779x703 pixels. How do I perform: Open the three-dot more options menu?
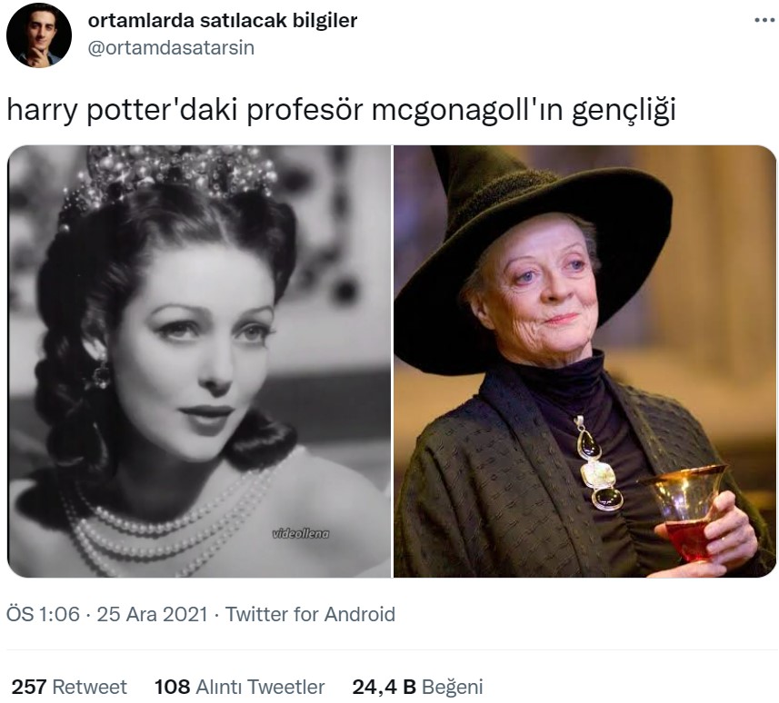pos(764,20)
